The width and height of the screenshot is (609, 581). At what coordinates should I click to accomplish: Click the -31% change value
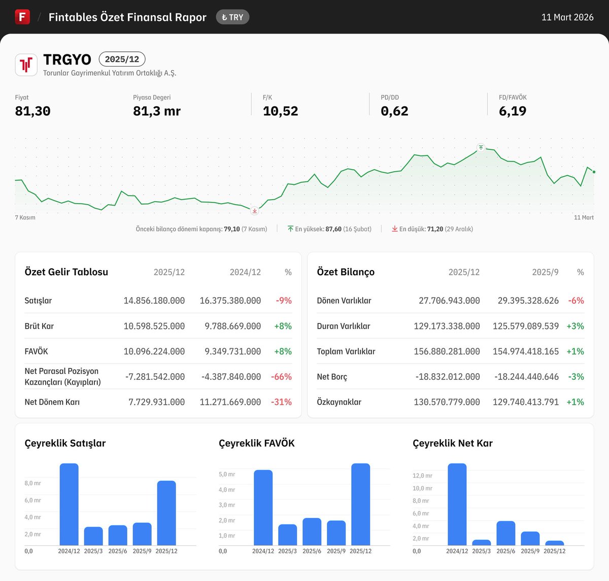point(282,402)
